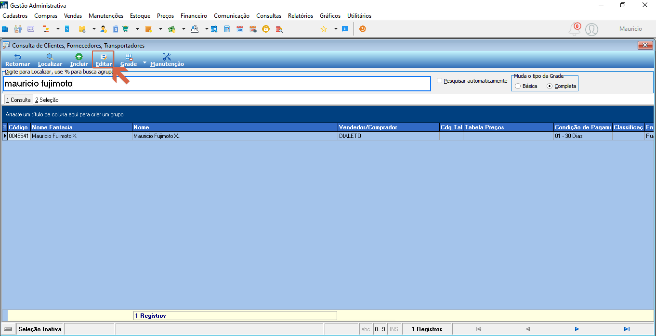Open the Vendas menu

pos(73,16)
